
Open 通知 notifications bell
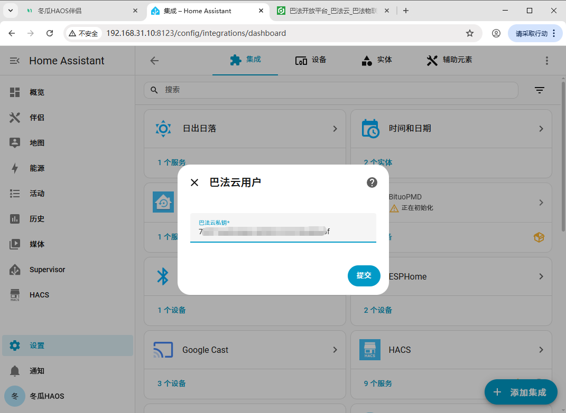68,371
